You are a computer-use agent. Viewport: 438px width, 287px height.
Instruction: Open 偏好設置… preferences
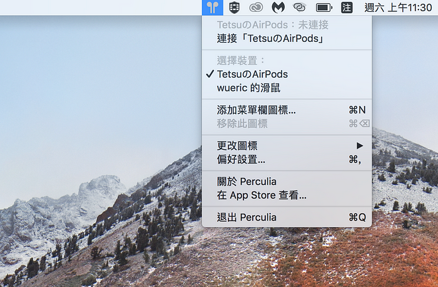pos(287,159)
